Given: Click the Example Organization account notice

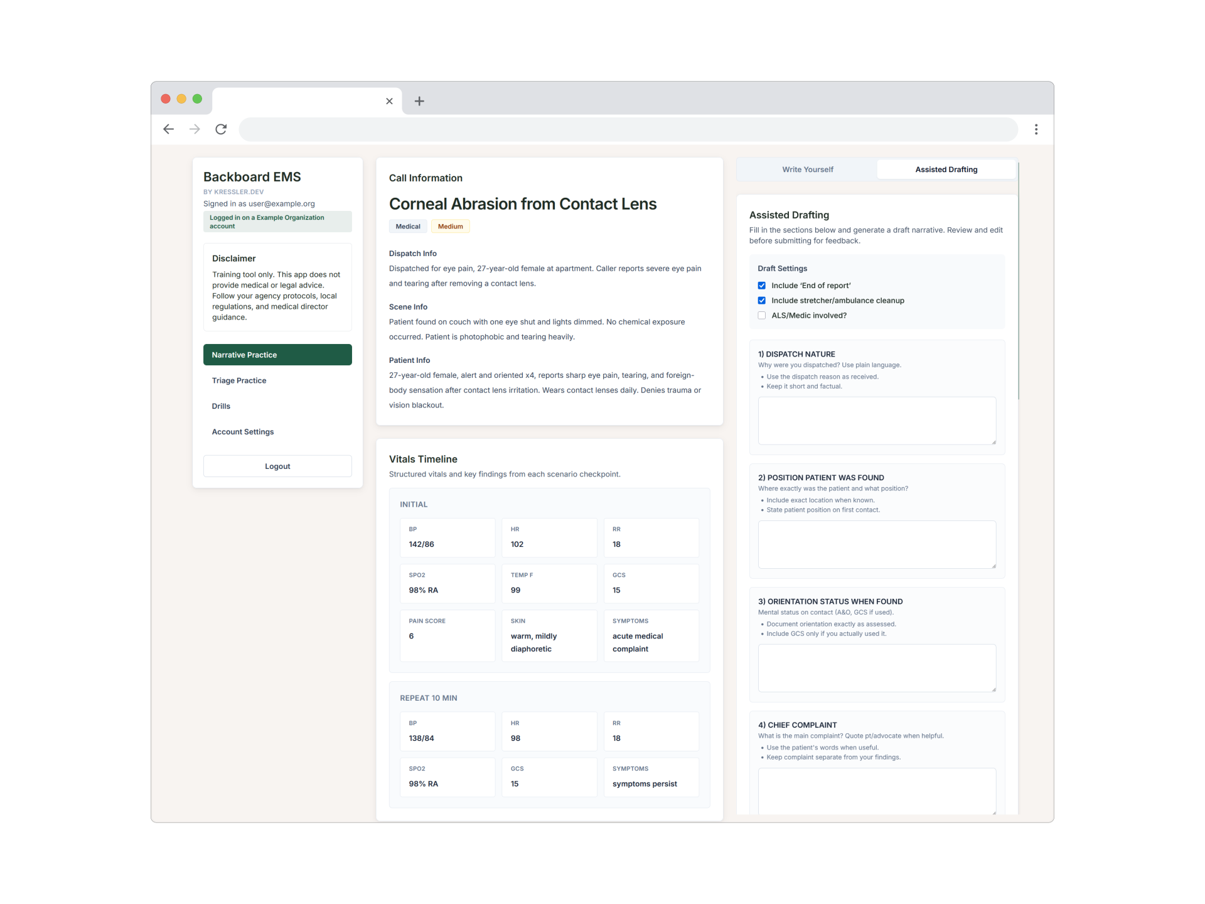Looking at the screenshot, I should pyautogui.click(x=277, y=222).
